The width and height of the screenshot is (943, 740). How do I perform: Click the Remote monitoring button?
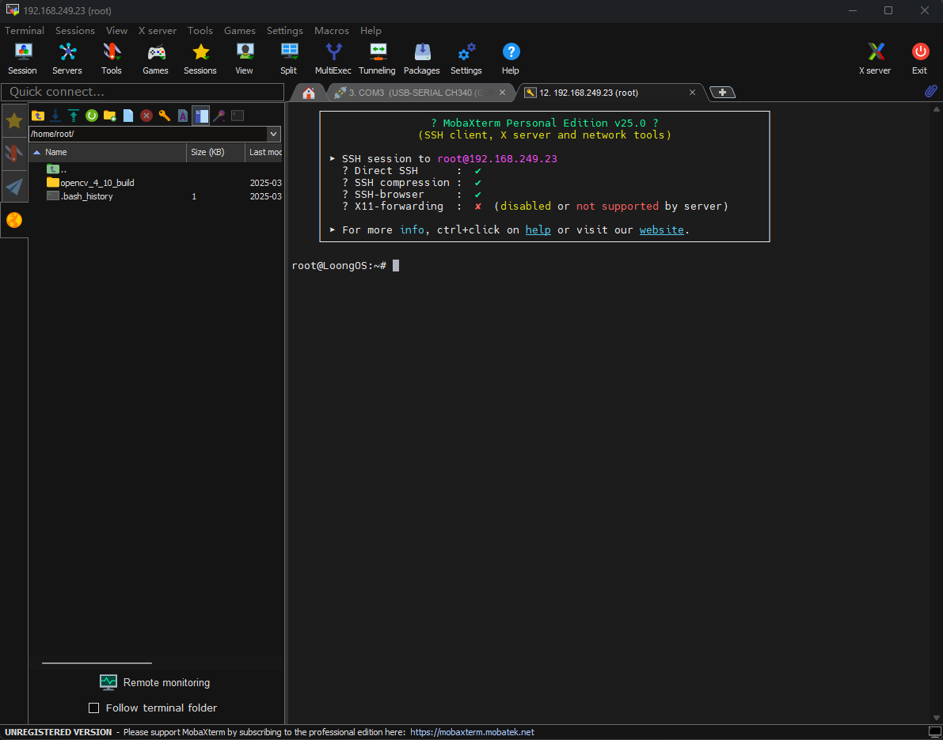(154, 682)
